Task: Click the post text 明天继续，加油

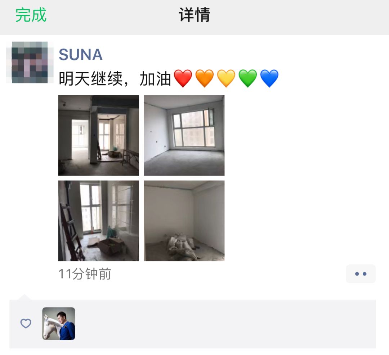Action: coord(115,79)
